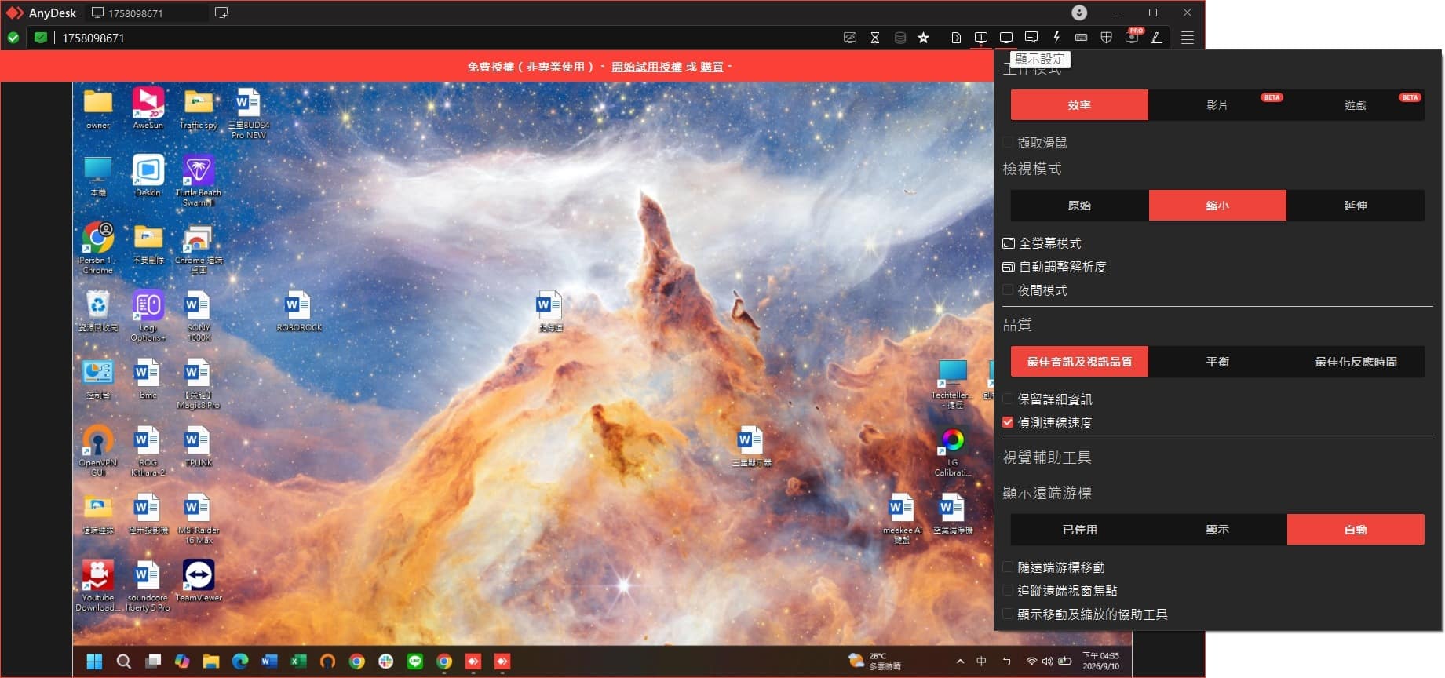This screenshot has width=1445, height=678.
Task: Uncheck the 偵測連線速度 checkbox
Action: 1008,422
